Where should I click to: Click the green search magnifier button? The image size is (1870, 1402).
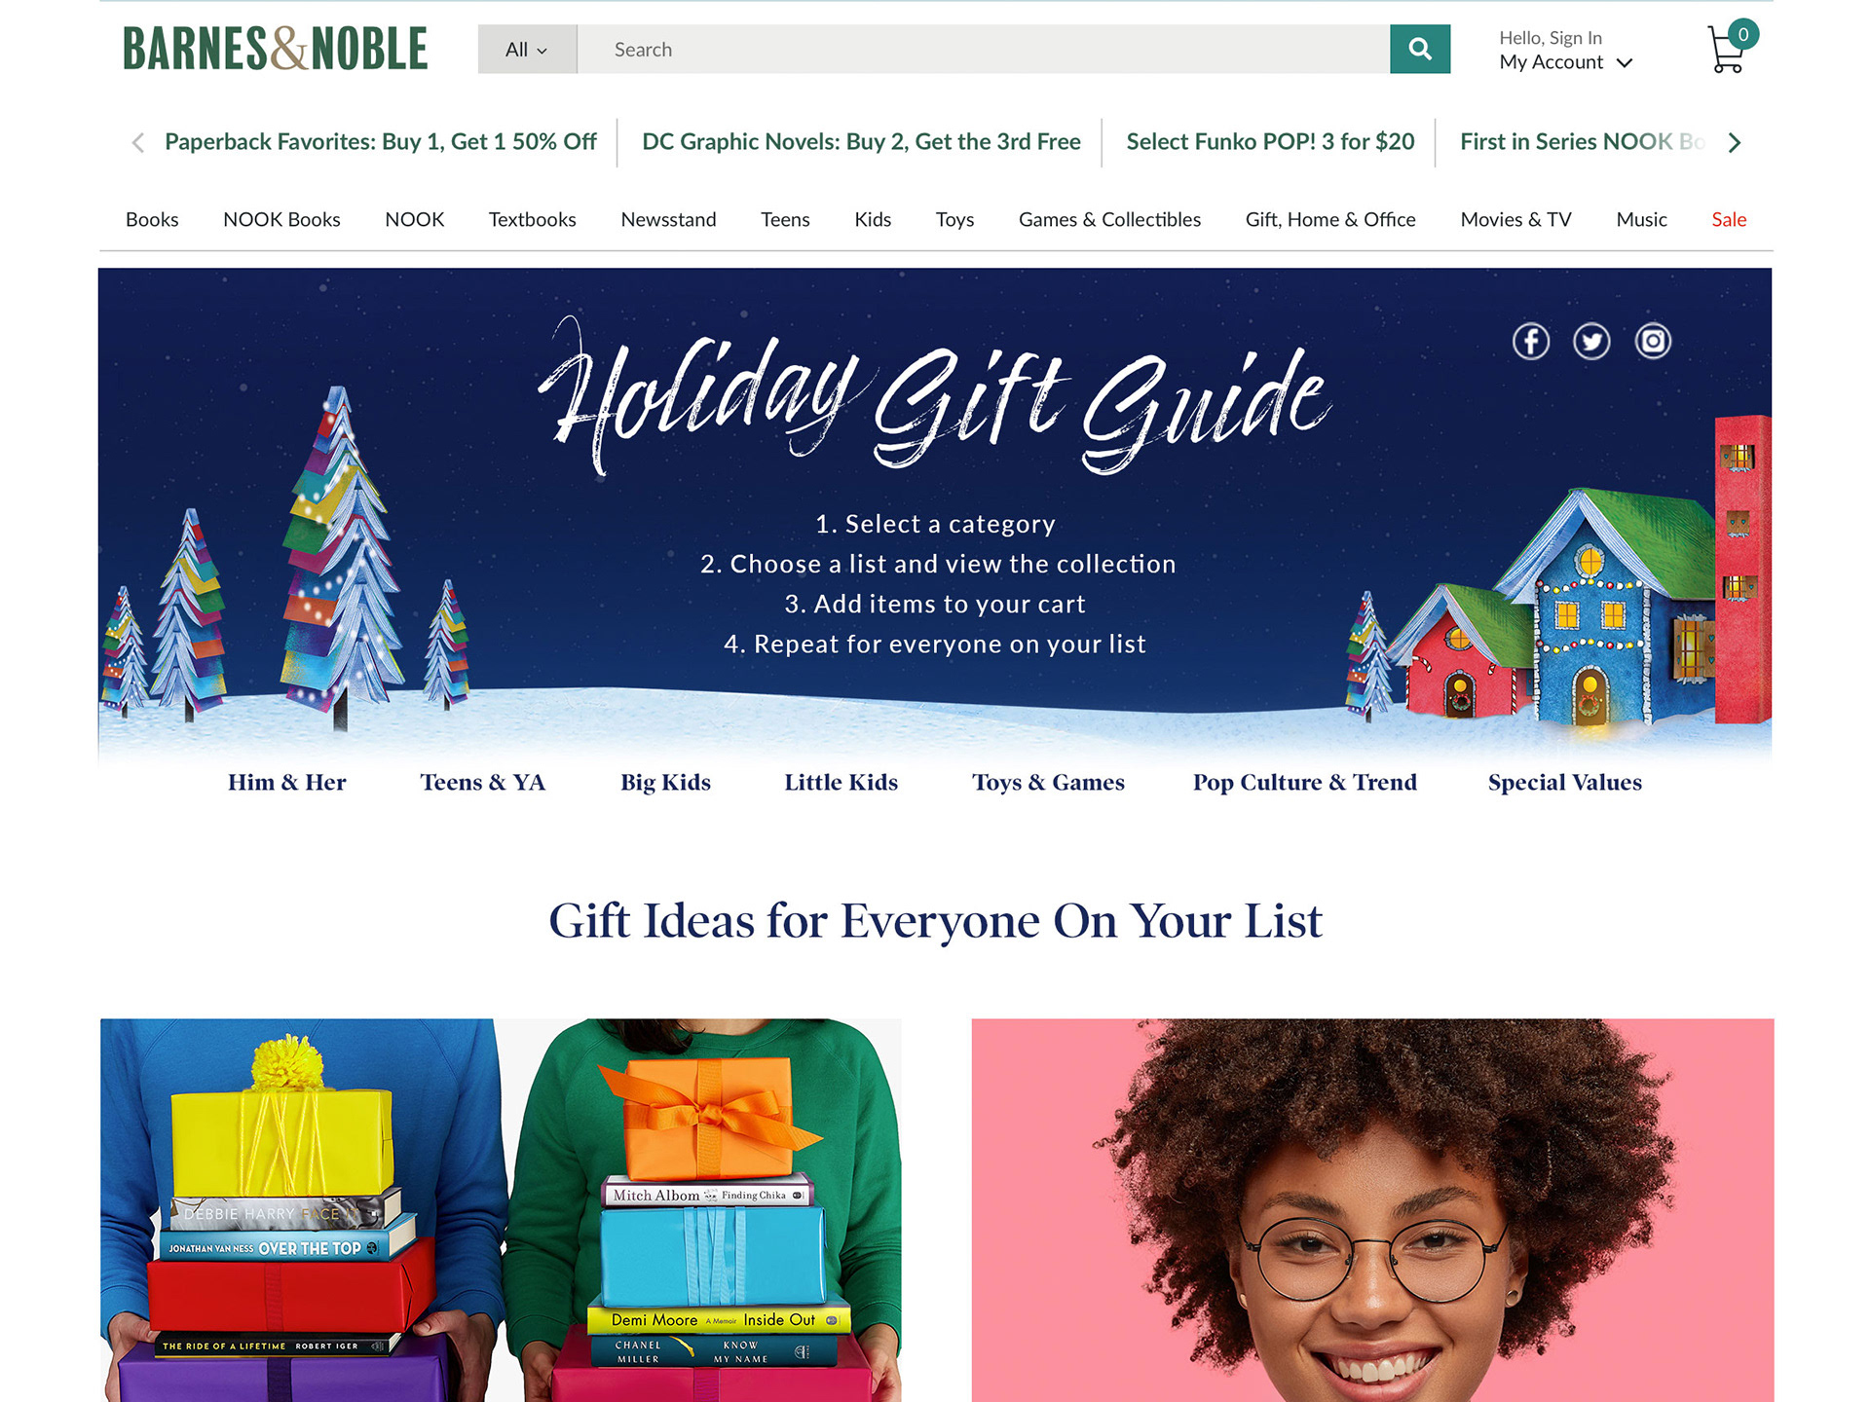click(1419, 49)
